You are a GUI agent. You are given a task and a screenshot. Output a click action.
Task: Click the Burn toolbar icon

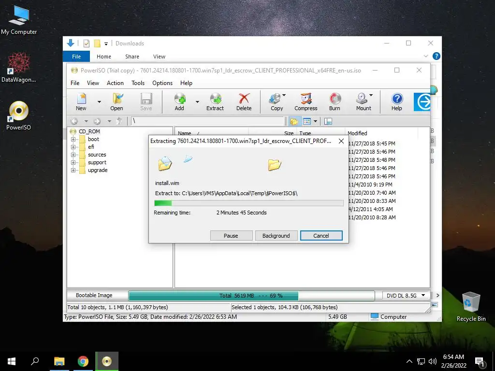pos(335,101)
